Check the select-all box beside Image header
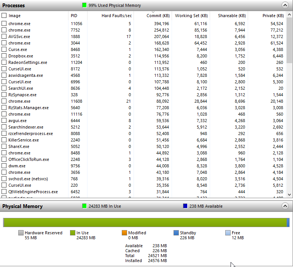Image resolution: width=293 pixels, height=267 pixels. click(x=4, y=16)
